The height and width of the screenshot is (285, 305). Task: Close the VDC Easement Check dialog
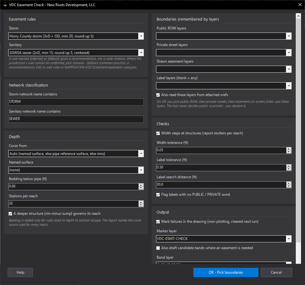coord(300,5)
